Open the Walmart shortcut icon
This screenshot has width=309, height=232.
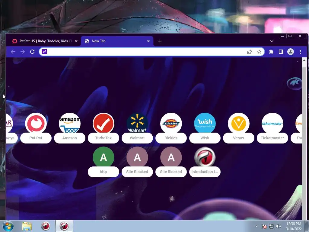tap(137, 123)
